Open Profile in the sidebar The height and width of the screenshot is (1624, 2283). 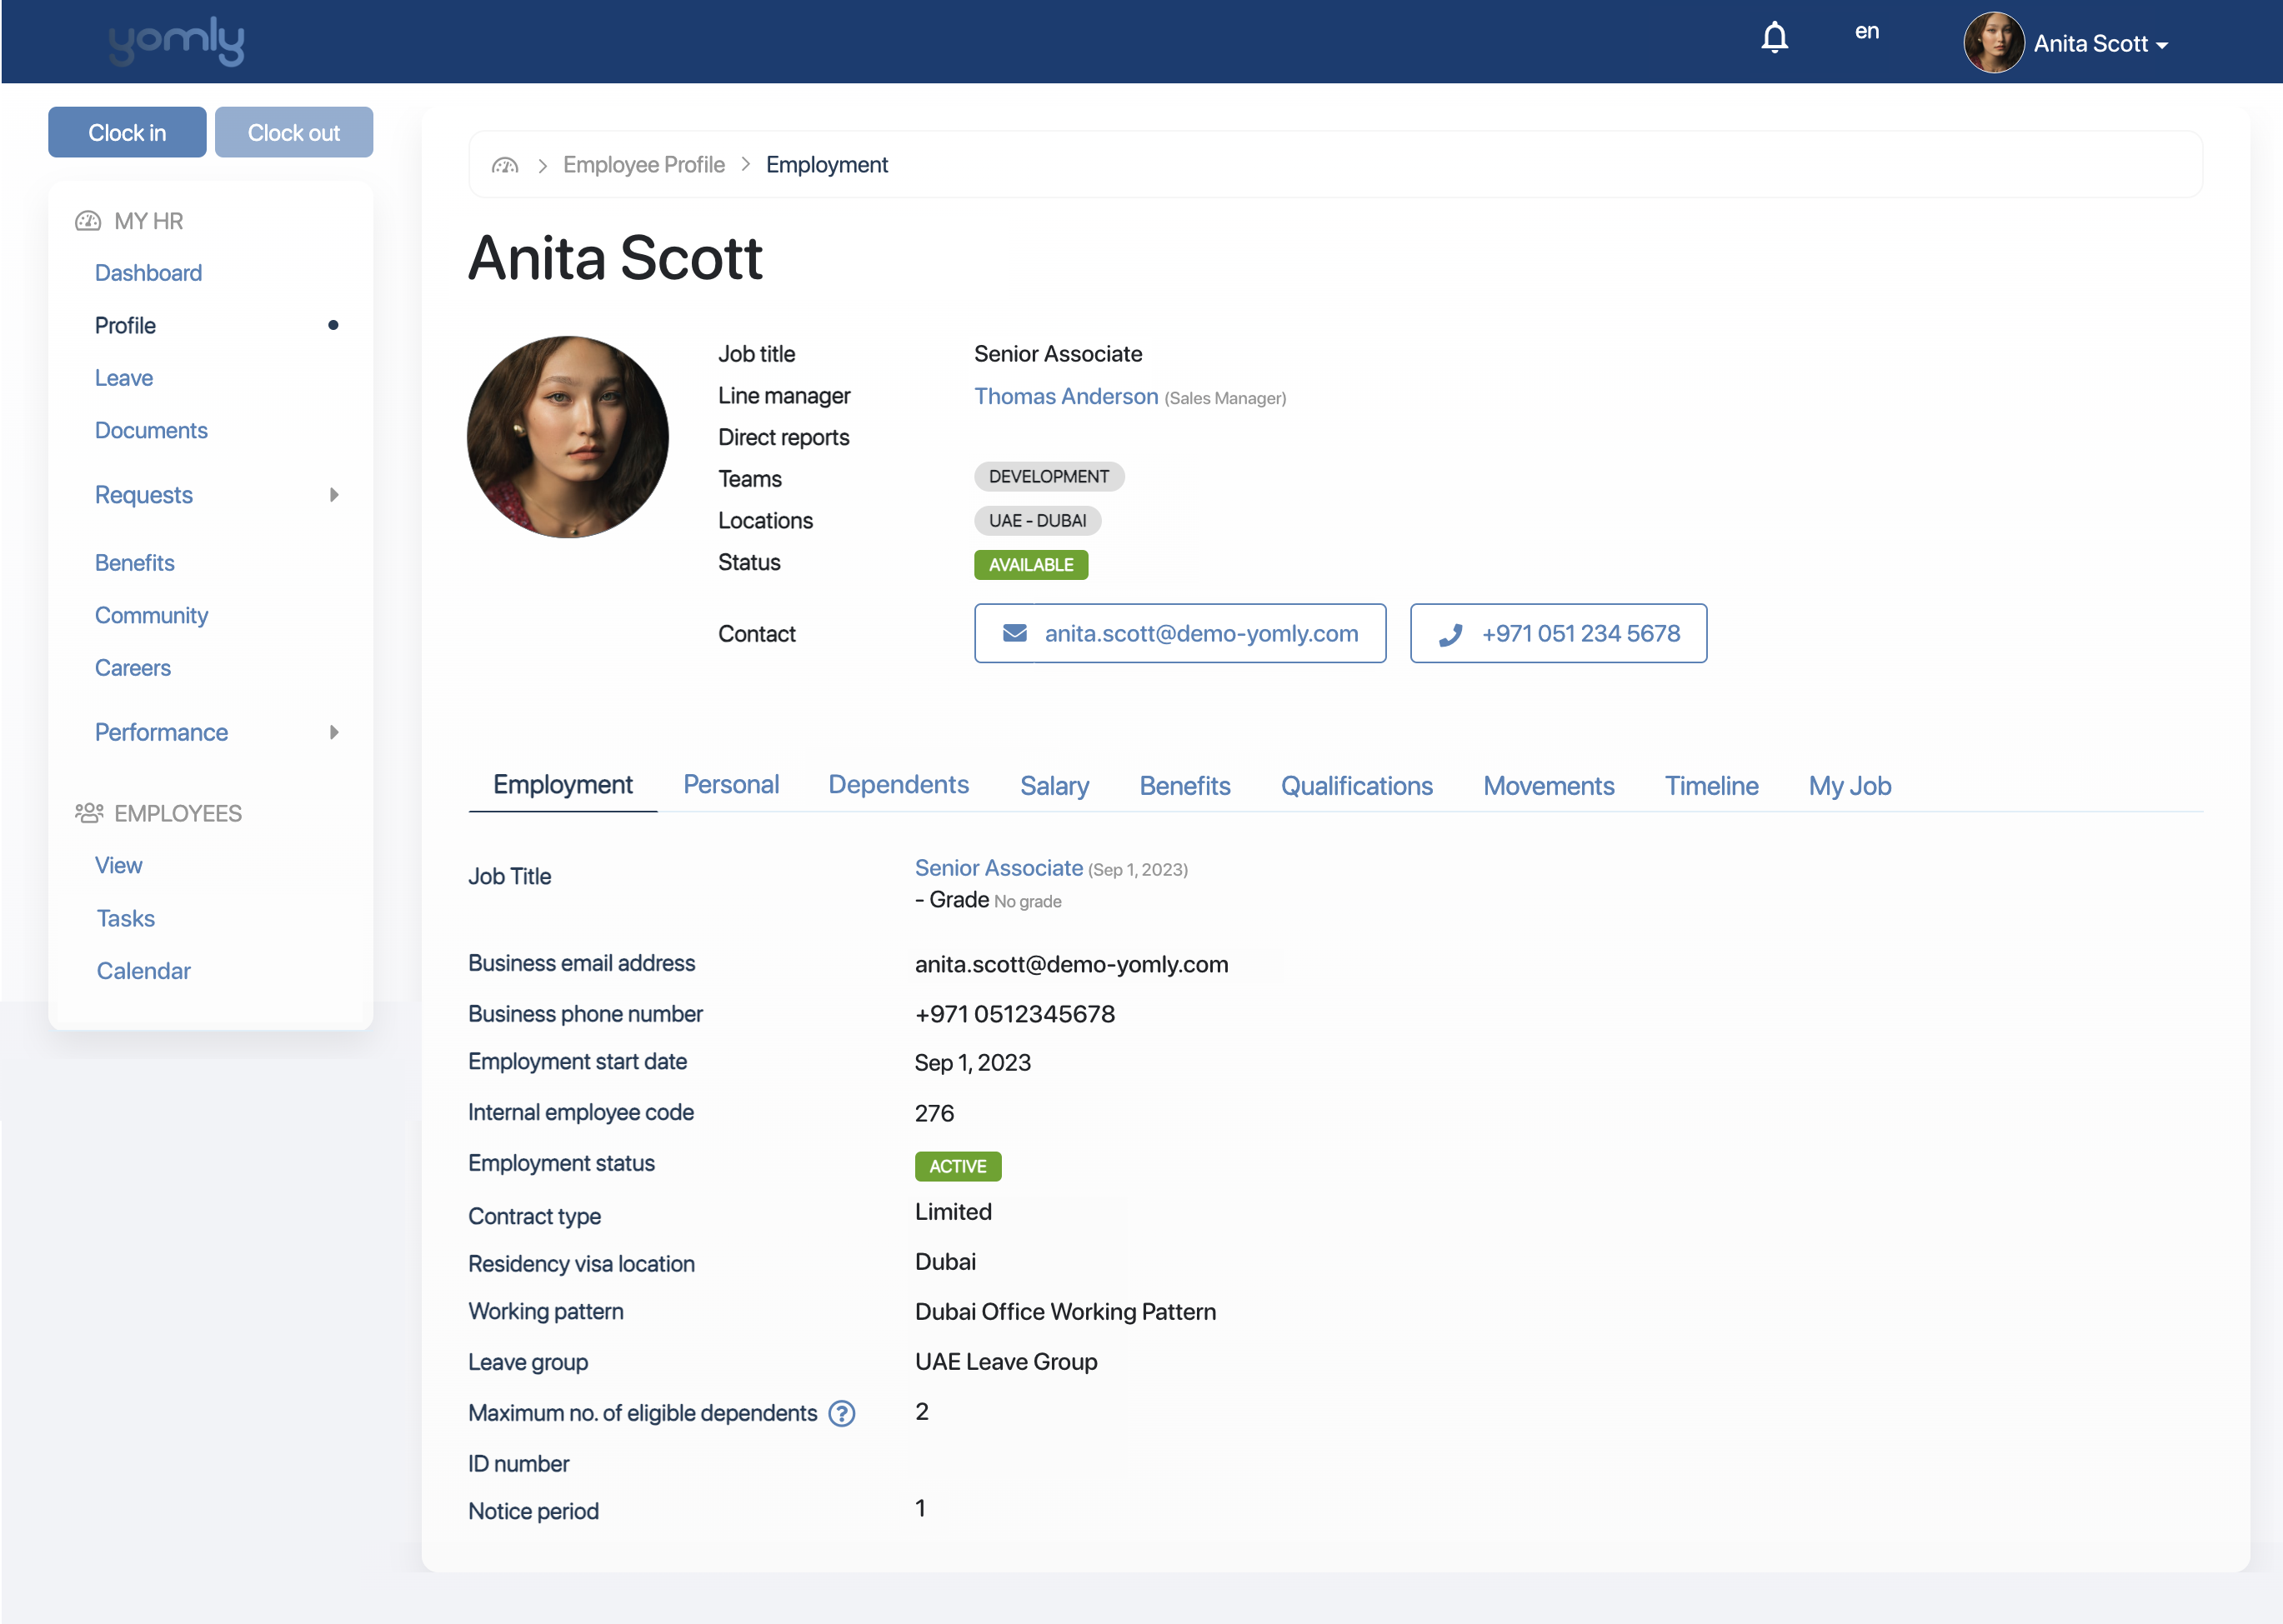pyautogui.click(x=125, y=325)
